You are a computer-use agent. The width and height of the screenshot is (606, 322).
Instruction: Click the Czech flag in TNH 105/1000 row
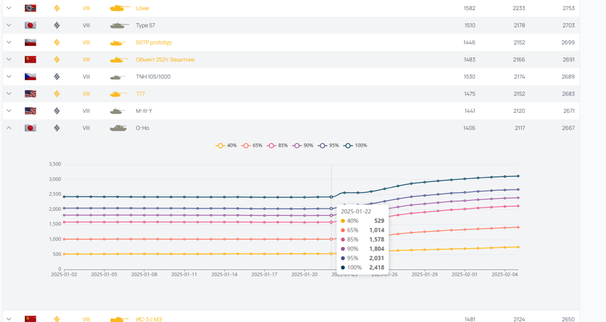(x=30, y=77)
